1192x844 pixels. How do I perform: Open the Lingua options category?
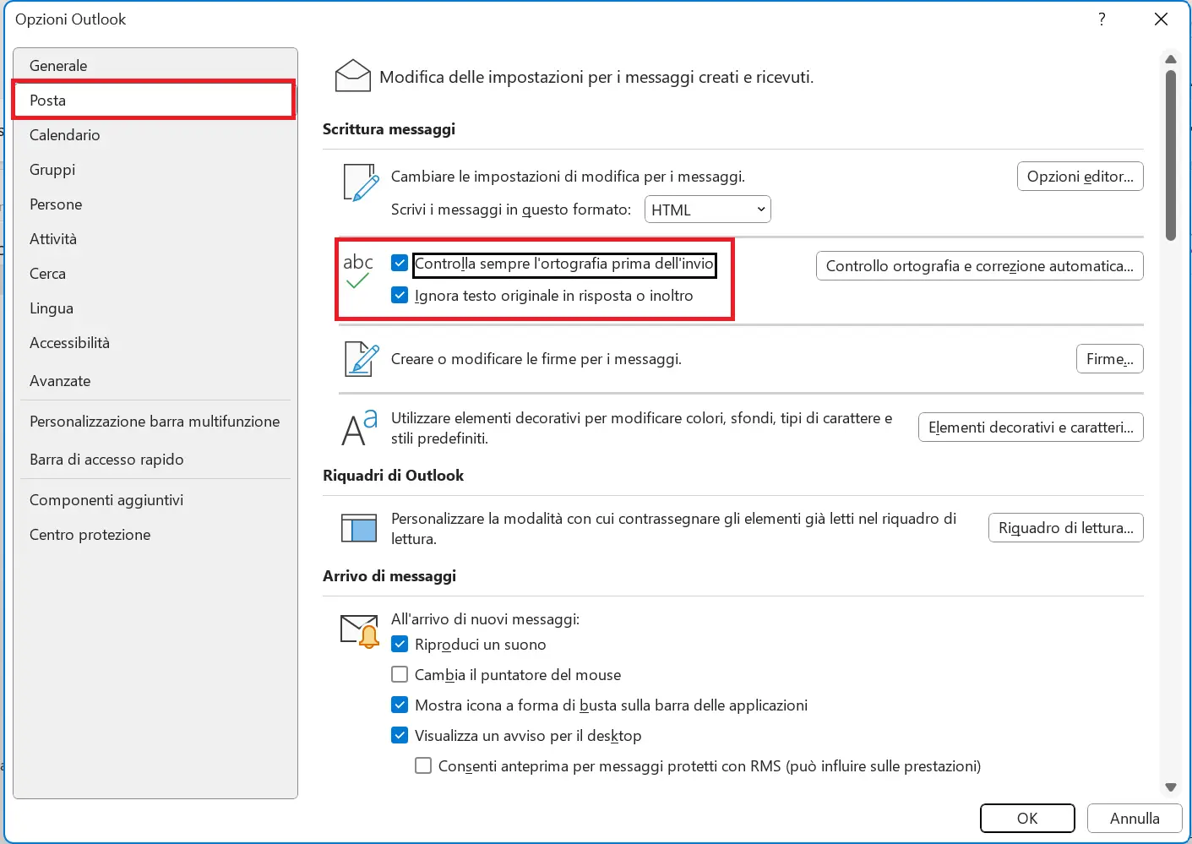(155, 308)
